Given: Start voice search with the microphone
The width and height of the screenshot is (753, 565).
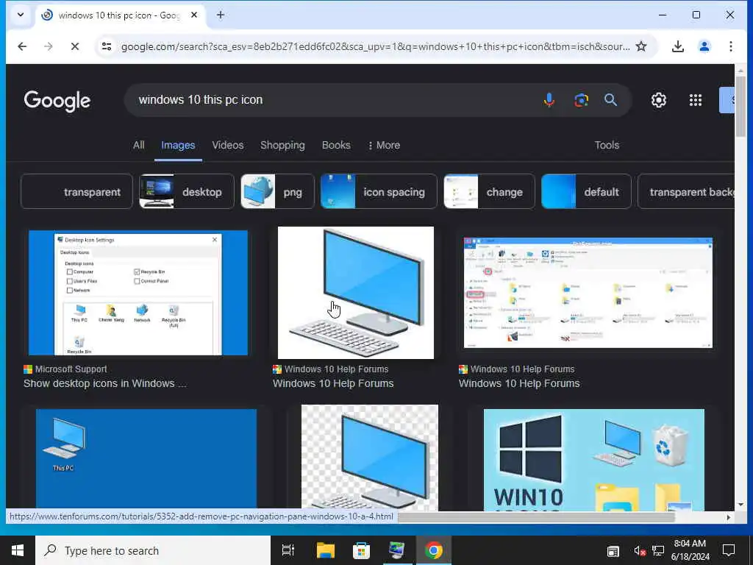Looking at the screenshot, I should pyautogui.click(x=549, y=100).
